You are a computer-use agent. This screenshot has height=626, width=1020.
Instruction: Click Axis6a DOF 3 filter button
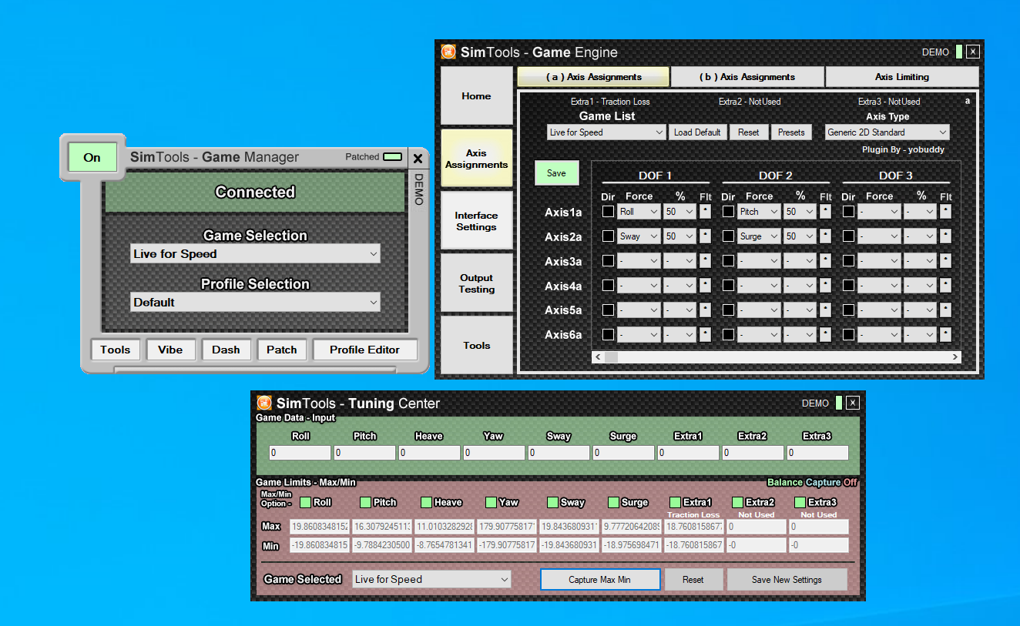click(945, 335)
